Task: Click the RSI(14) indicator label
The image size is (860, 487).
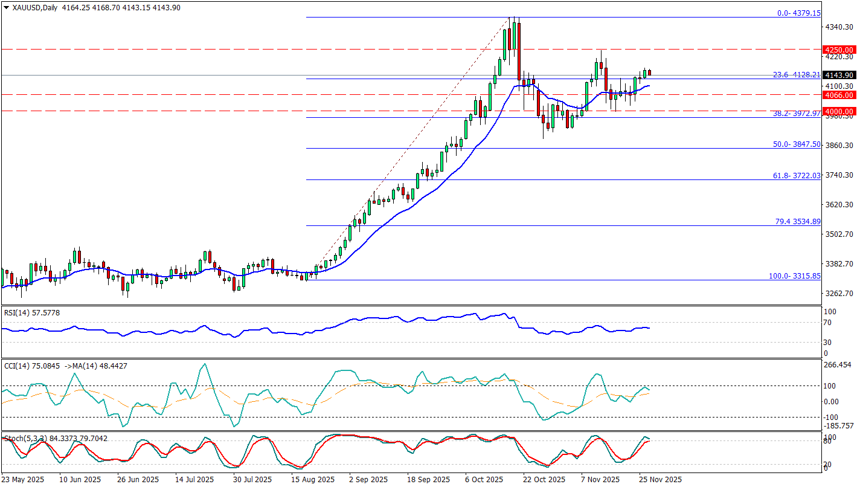Action: (x=16, y=312)
